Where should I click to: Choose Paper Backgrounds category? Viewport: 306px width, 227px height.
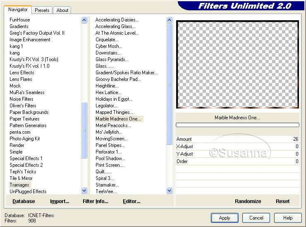click(x=29, y=112)
